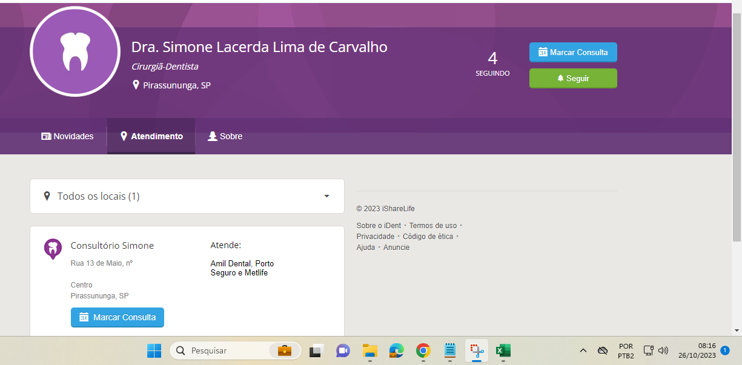
Task: Launch Excel from the taskbar
Action: (x=503, y=350)
